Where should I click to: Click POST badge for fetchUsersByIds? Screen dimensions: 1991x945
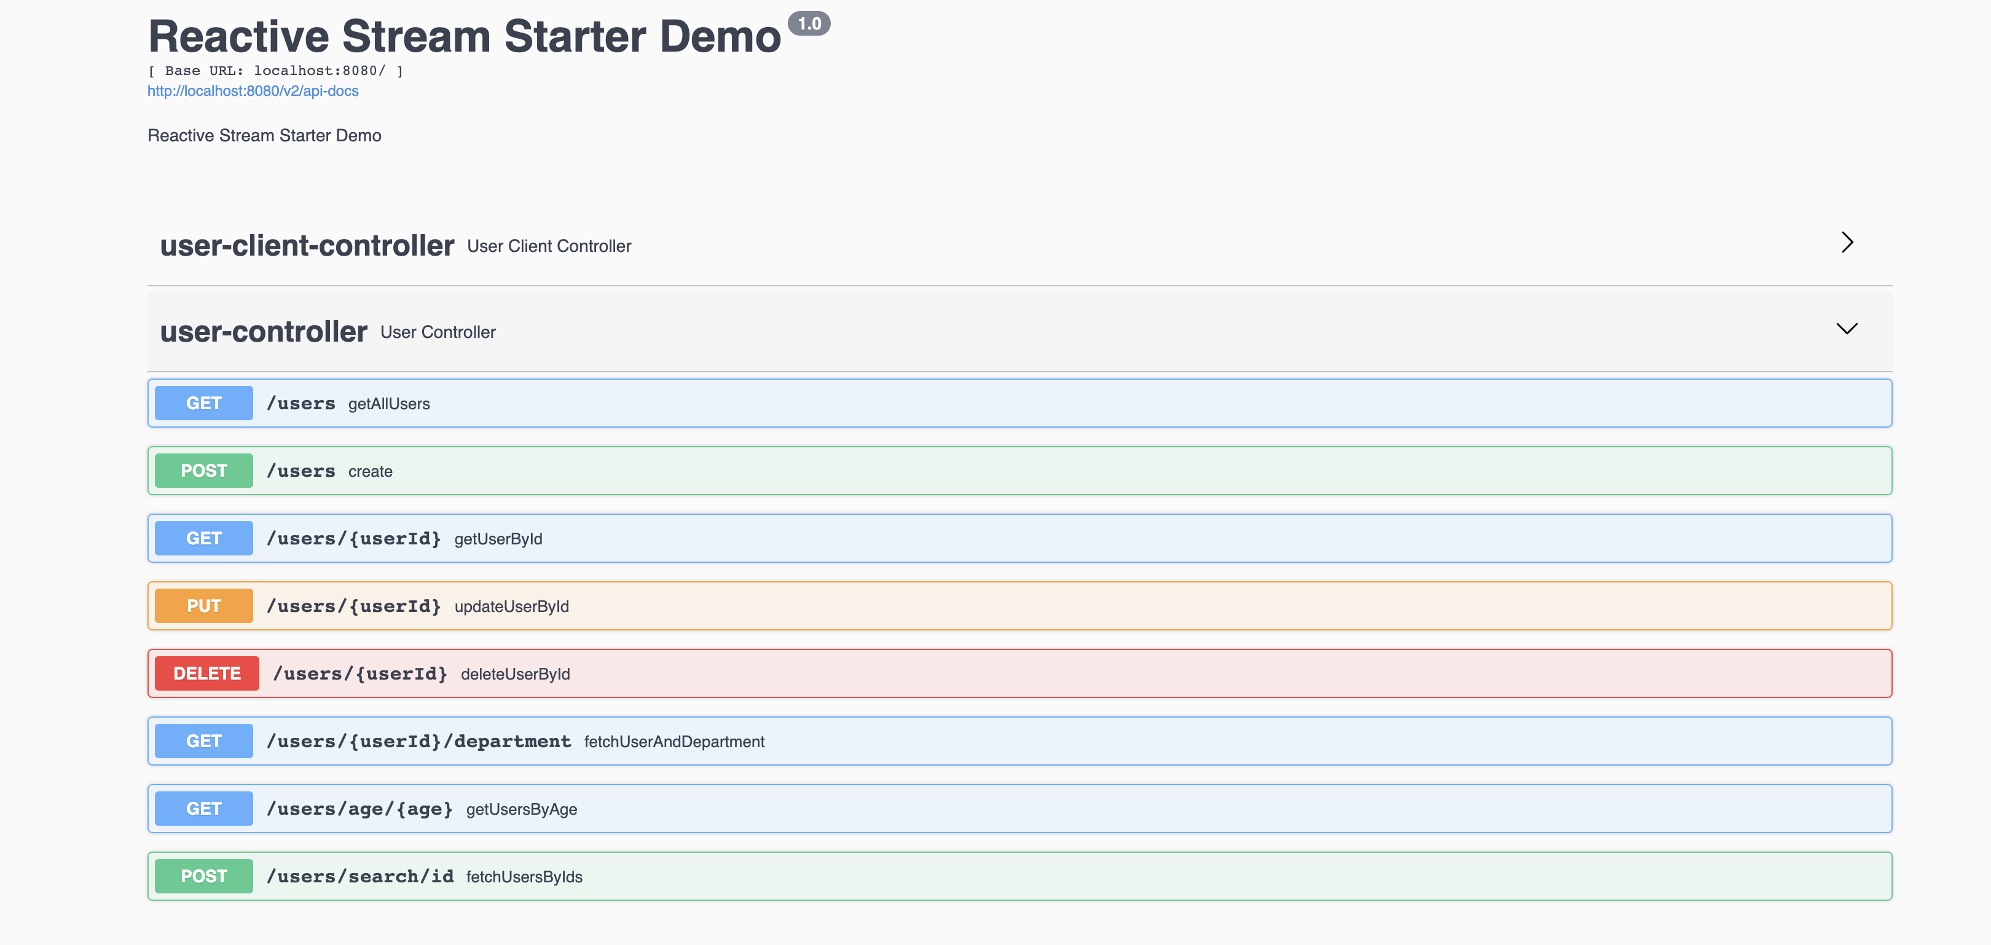click(203, 876)
